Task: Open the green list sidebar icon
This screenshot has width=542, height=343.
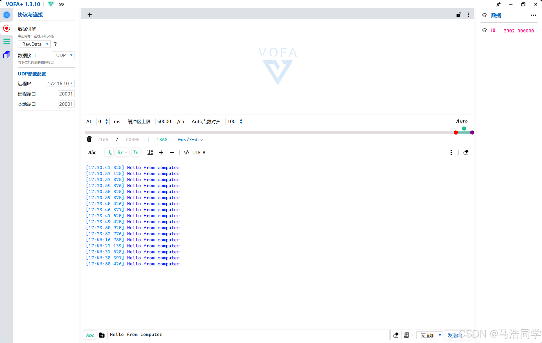Action: 7,41
